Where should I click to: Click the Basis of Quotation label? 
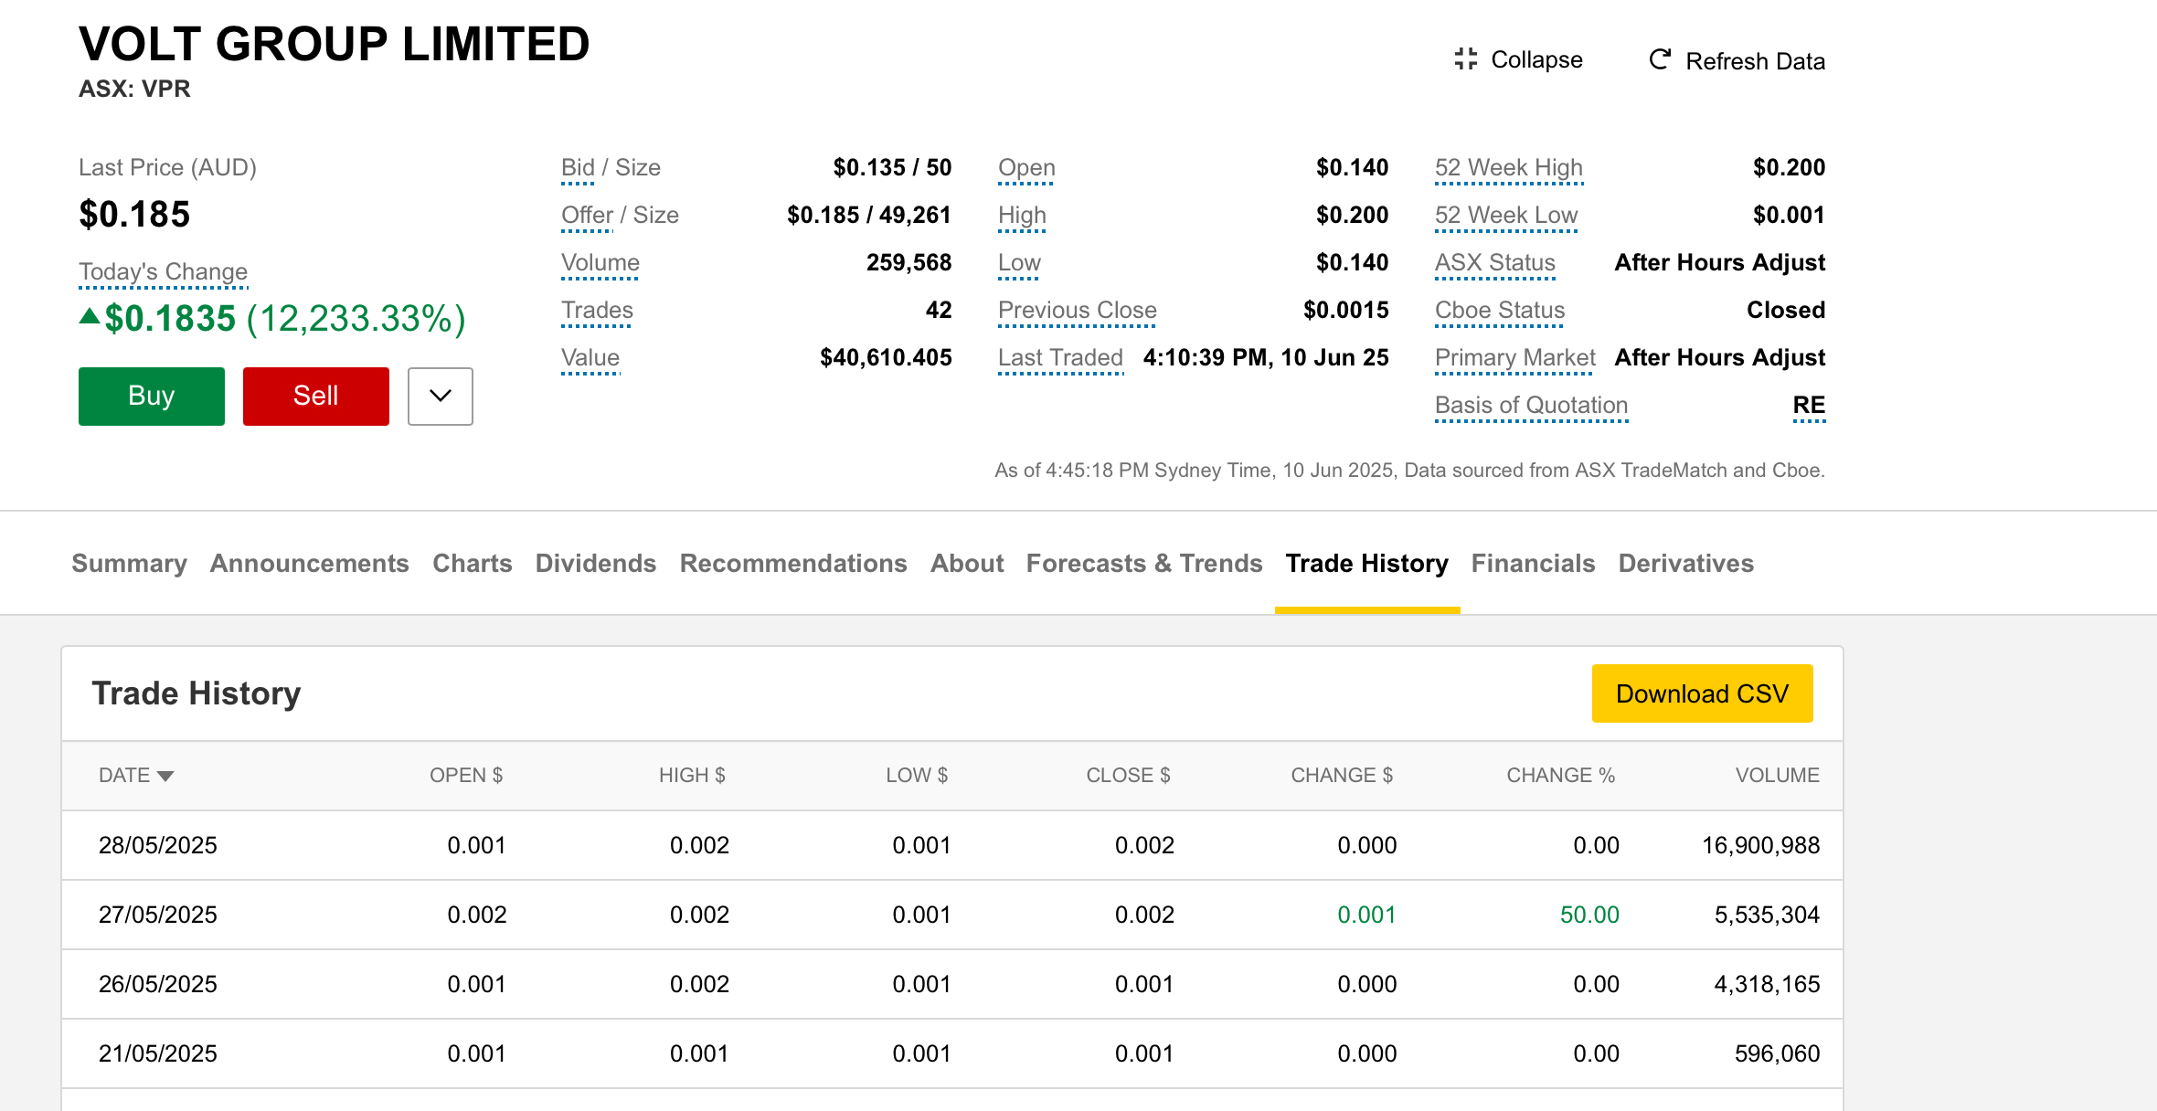1531,406
